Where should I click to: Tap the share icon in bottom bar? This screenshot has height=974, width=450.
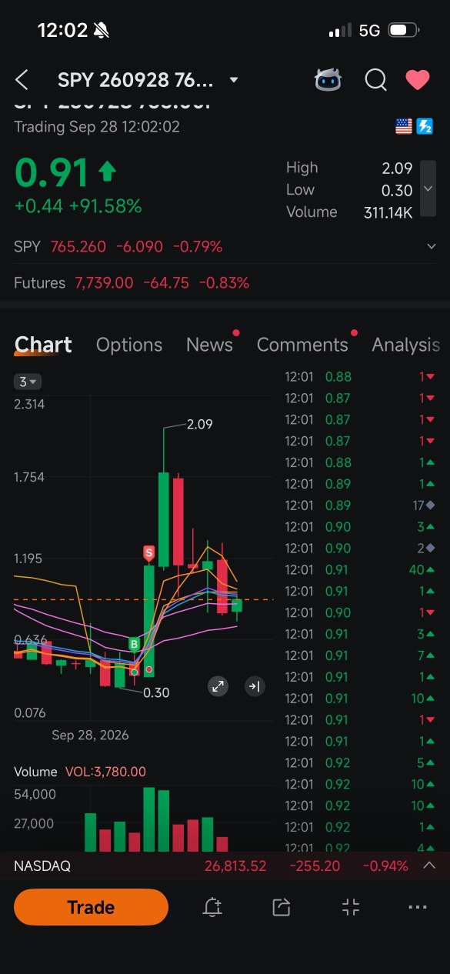[282, 907]
